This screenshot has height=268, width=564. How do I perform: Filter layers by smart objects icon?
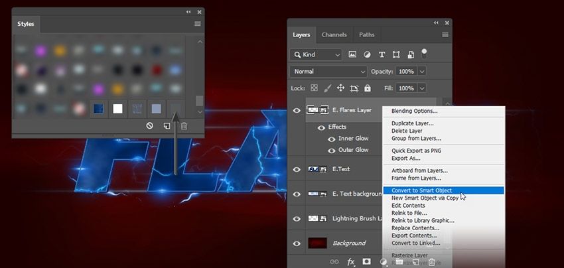click(411, 54)
